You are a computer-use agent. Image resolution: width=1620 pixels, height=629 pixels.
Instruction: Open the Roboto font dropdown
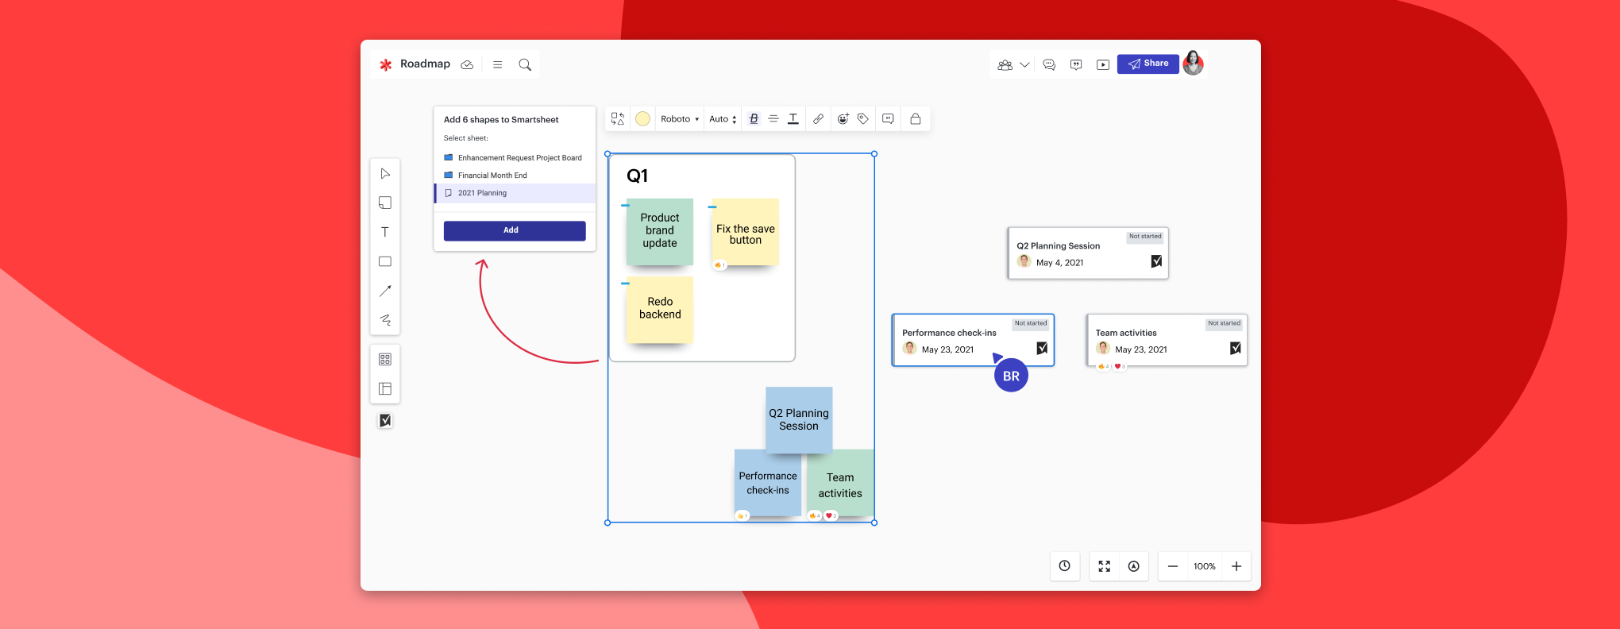[x=680, y=119]
